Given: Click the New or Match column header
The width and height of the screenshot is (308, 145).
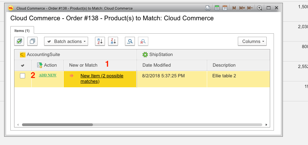Looking at the screenshot, I should point(83,65).
